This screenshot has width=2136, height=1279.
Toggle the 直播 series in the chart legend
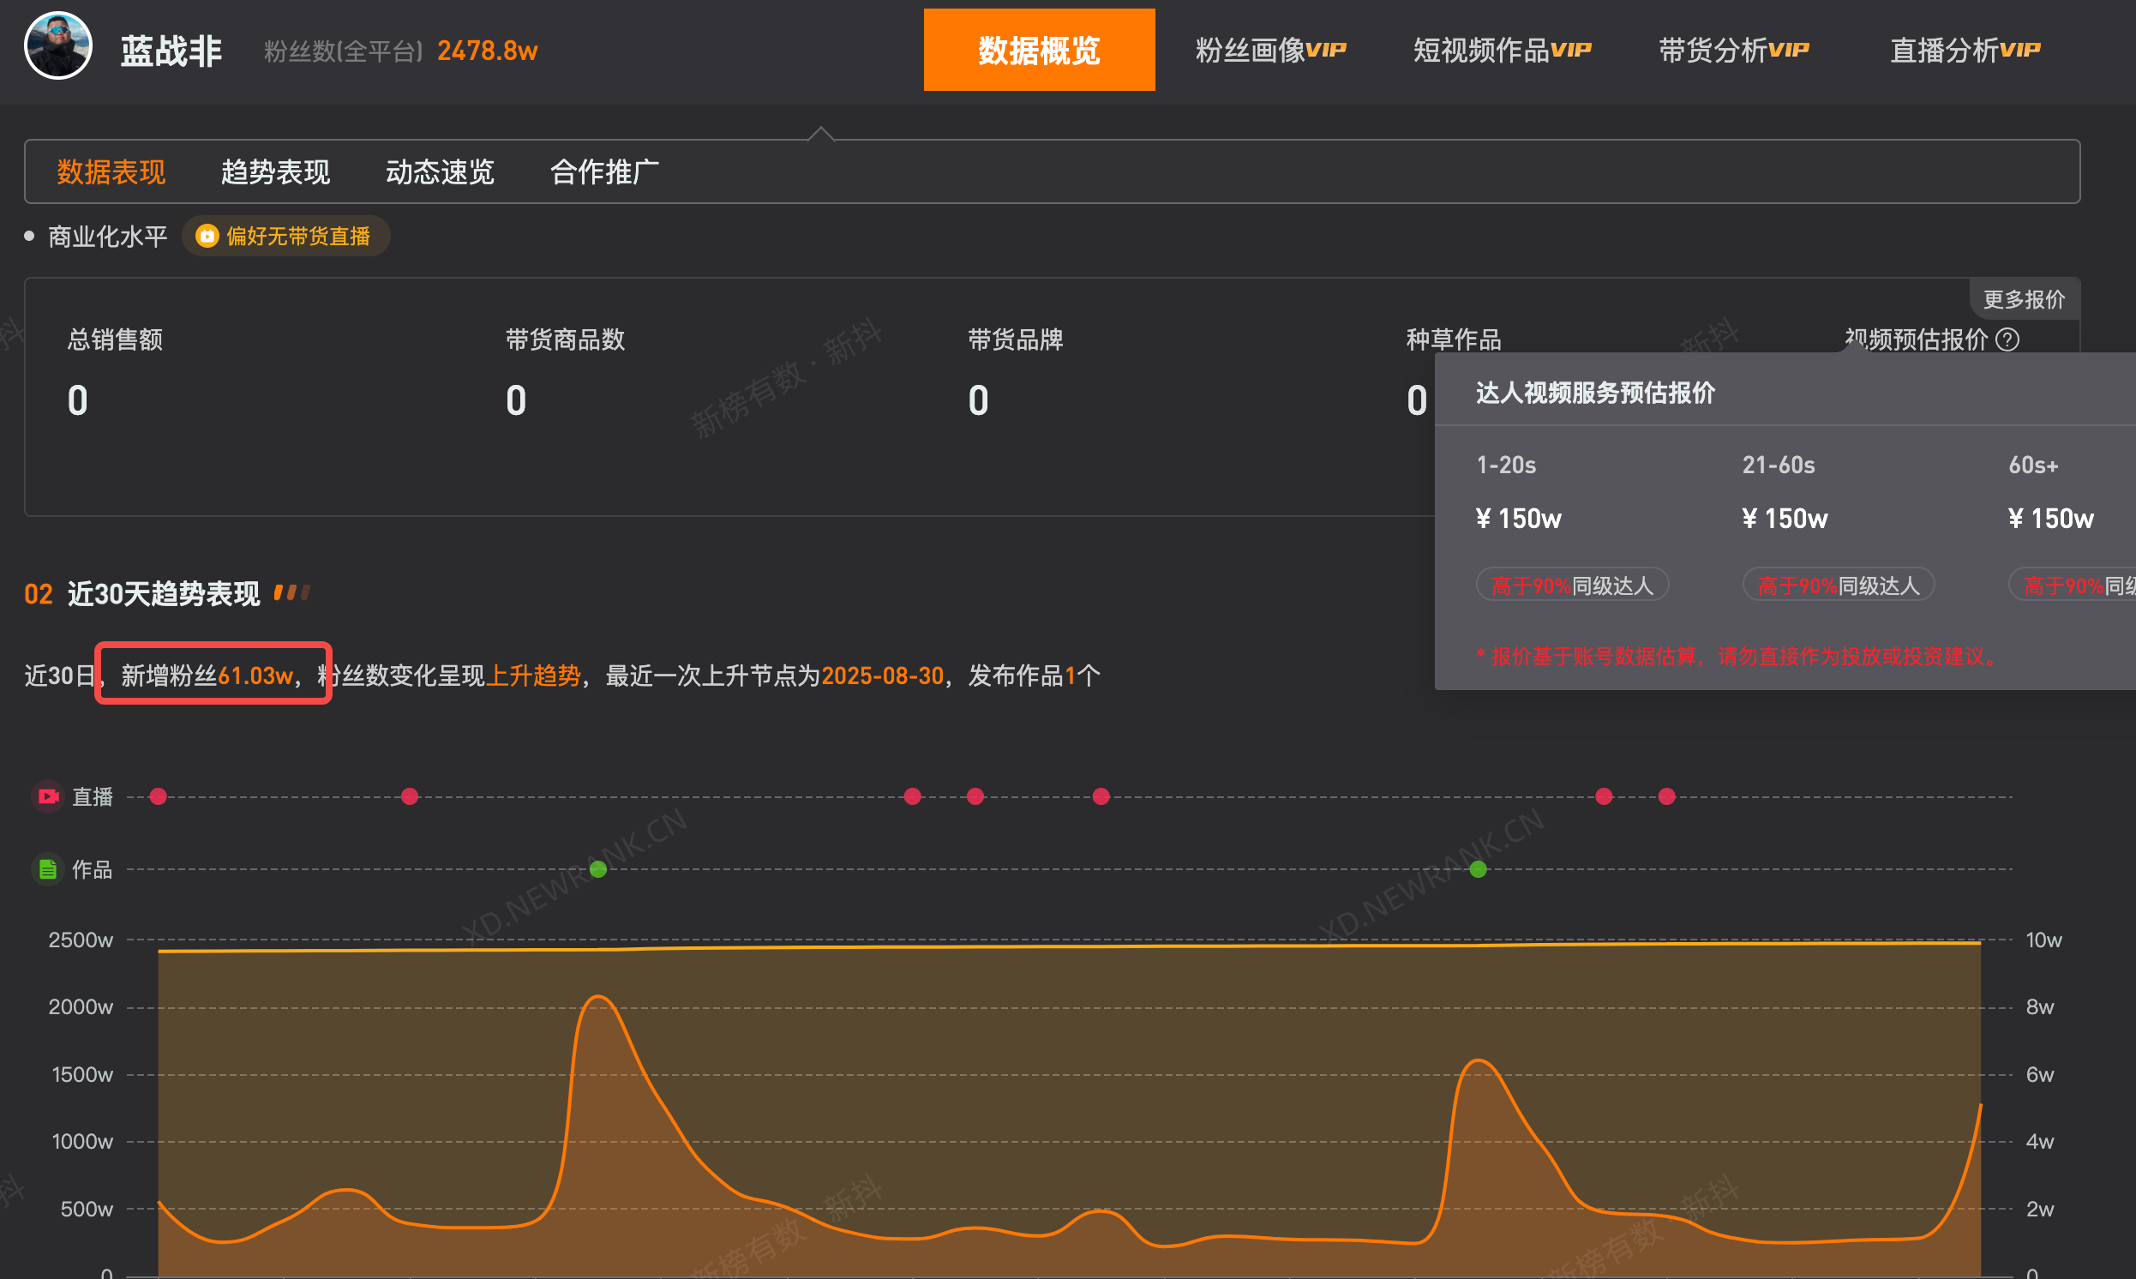93,796
